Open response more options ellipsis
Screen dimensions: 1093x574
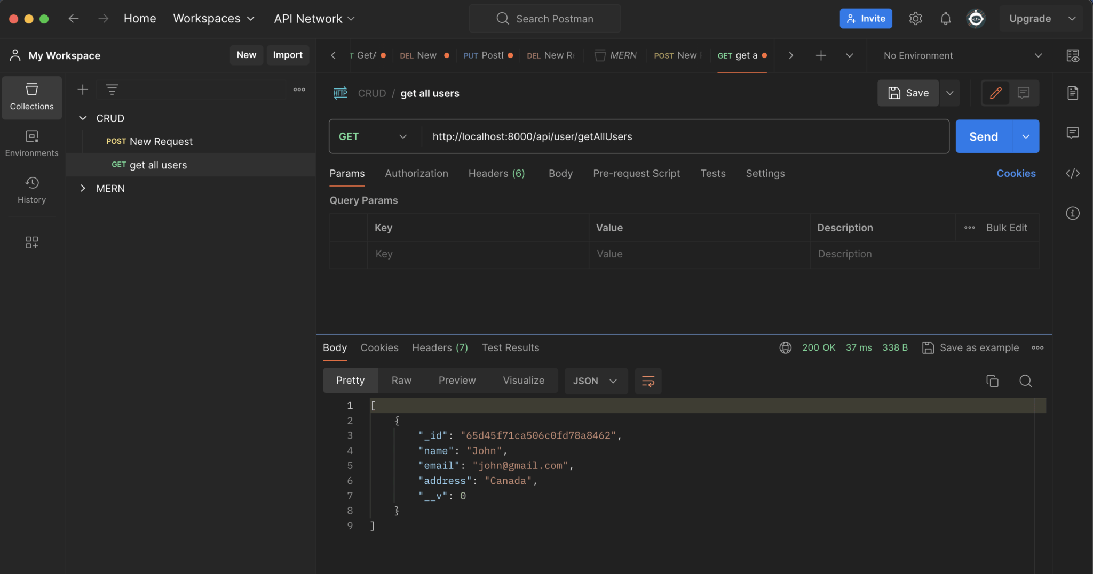point(1037,347)
